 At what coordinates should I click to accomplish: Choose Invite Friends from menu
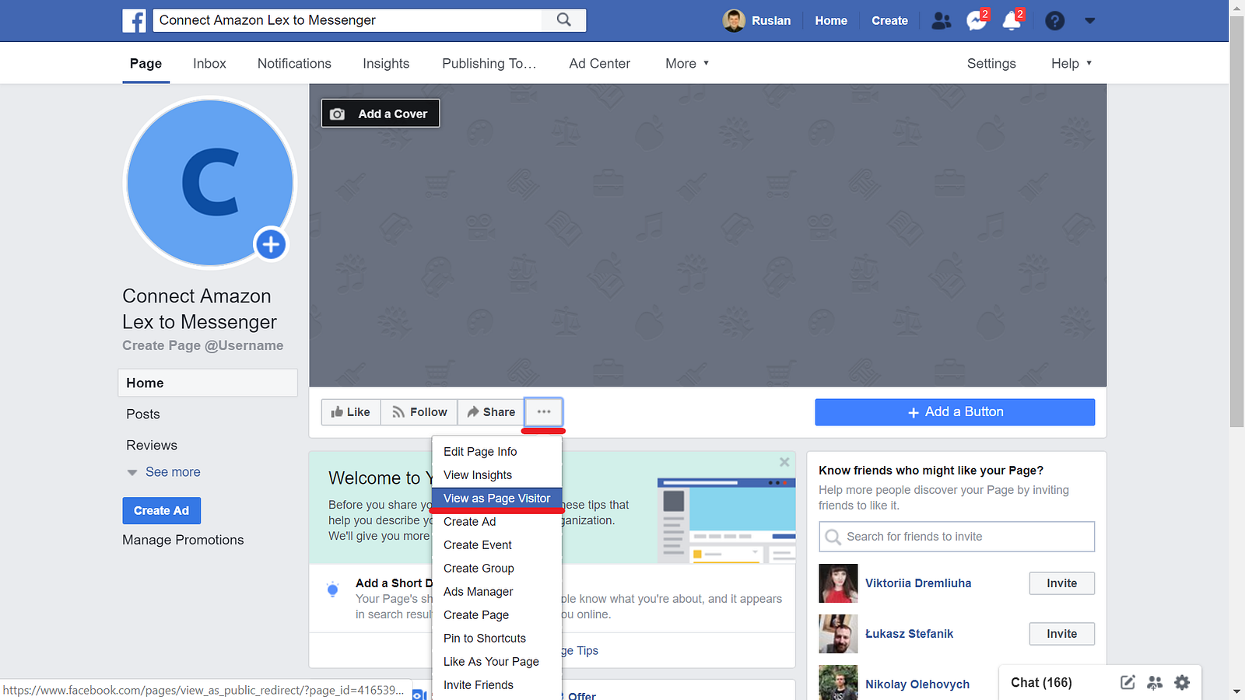(496, 685)
